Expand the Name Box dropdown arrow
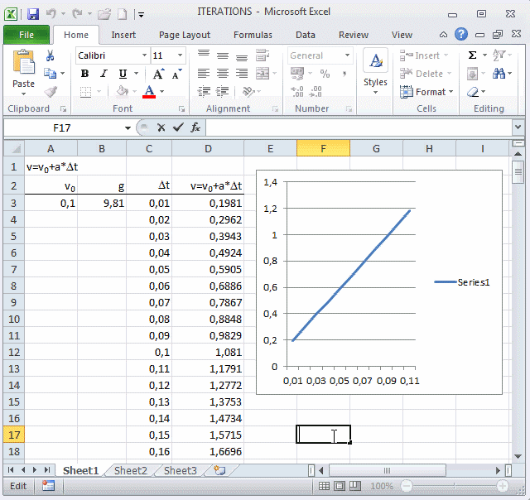Screen dimensions: 530x500 tap(128, 127)
